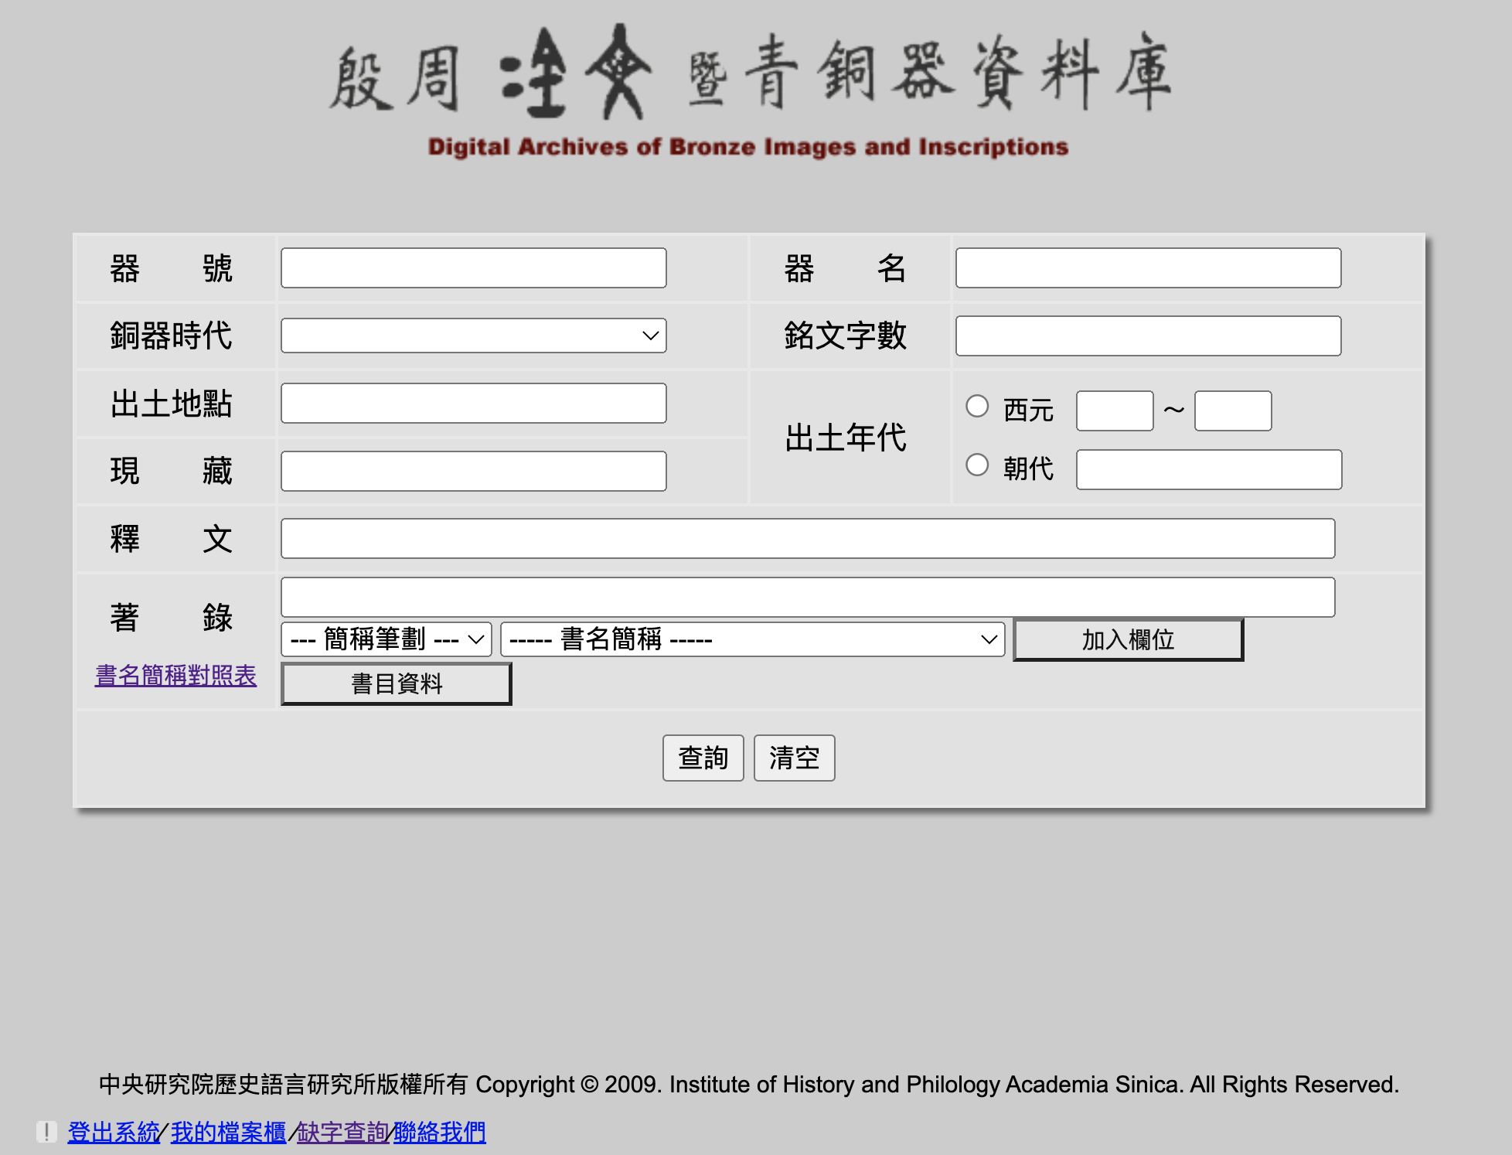1512x1155 pixels.
Task: Click the 加入欄位 button
Action: point(1128,639)
